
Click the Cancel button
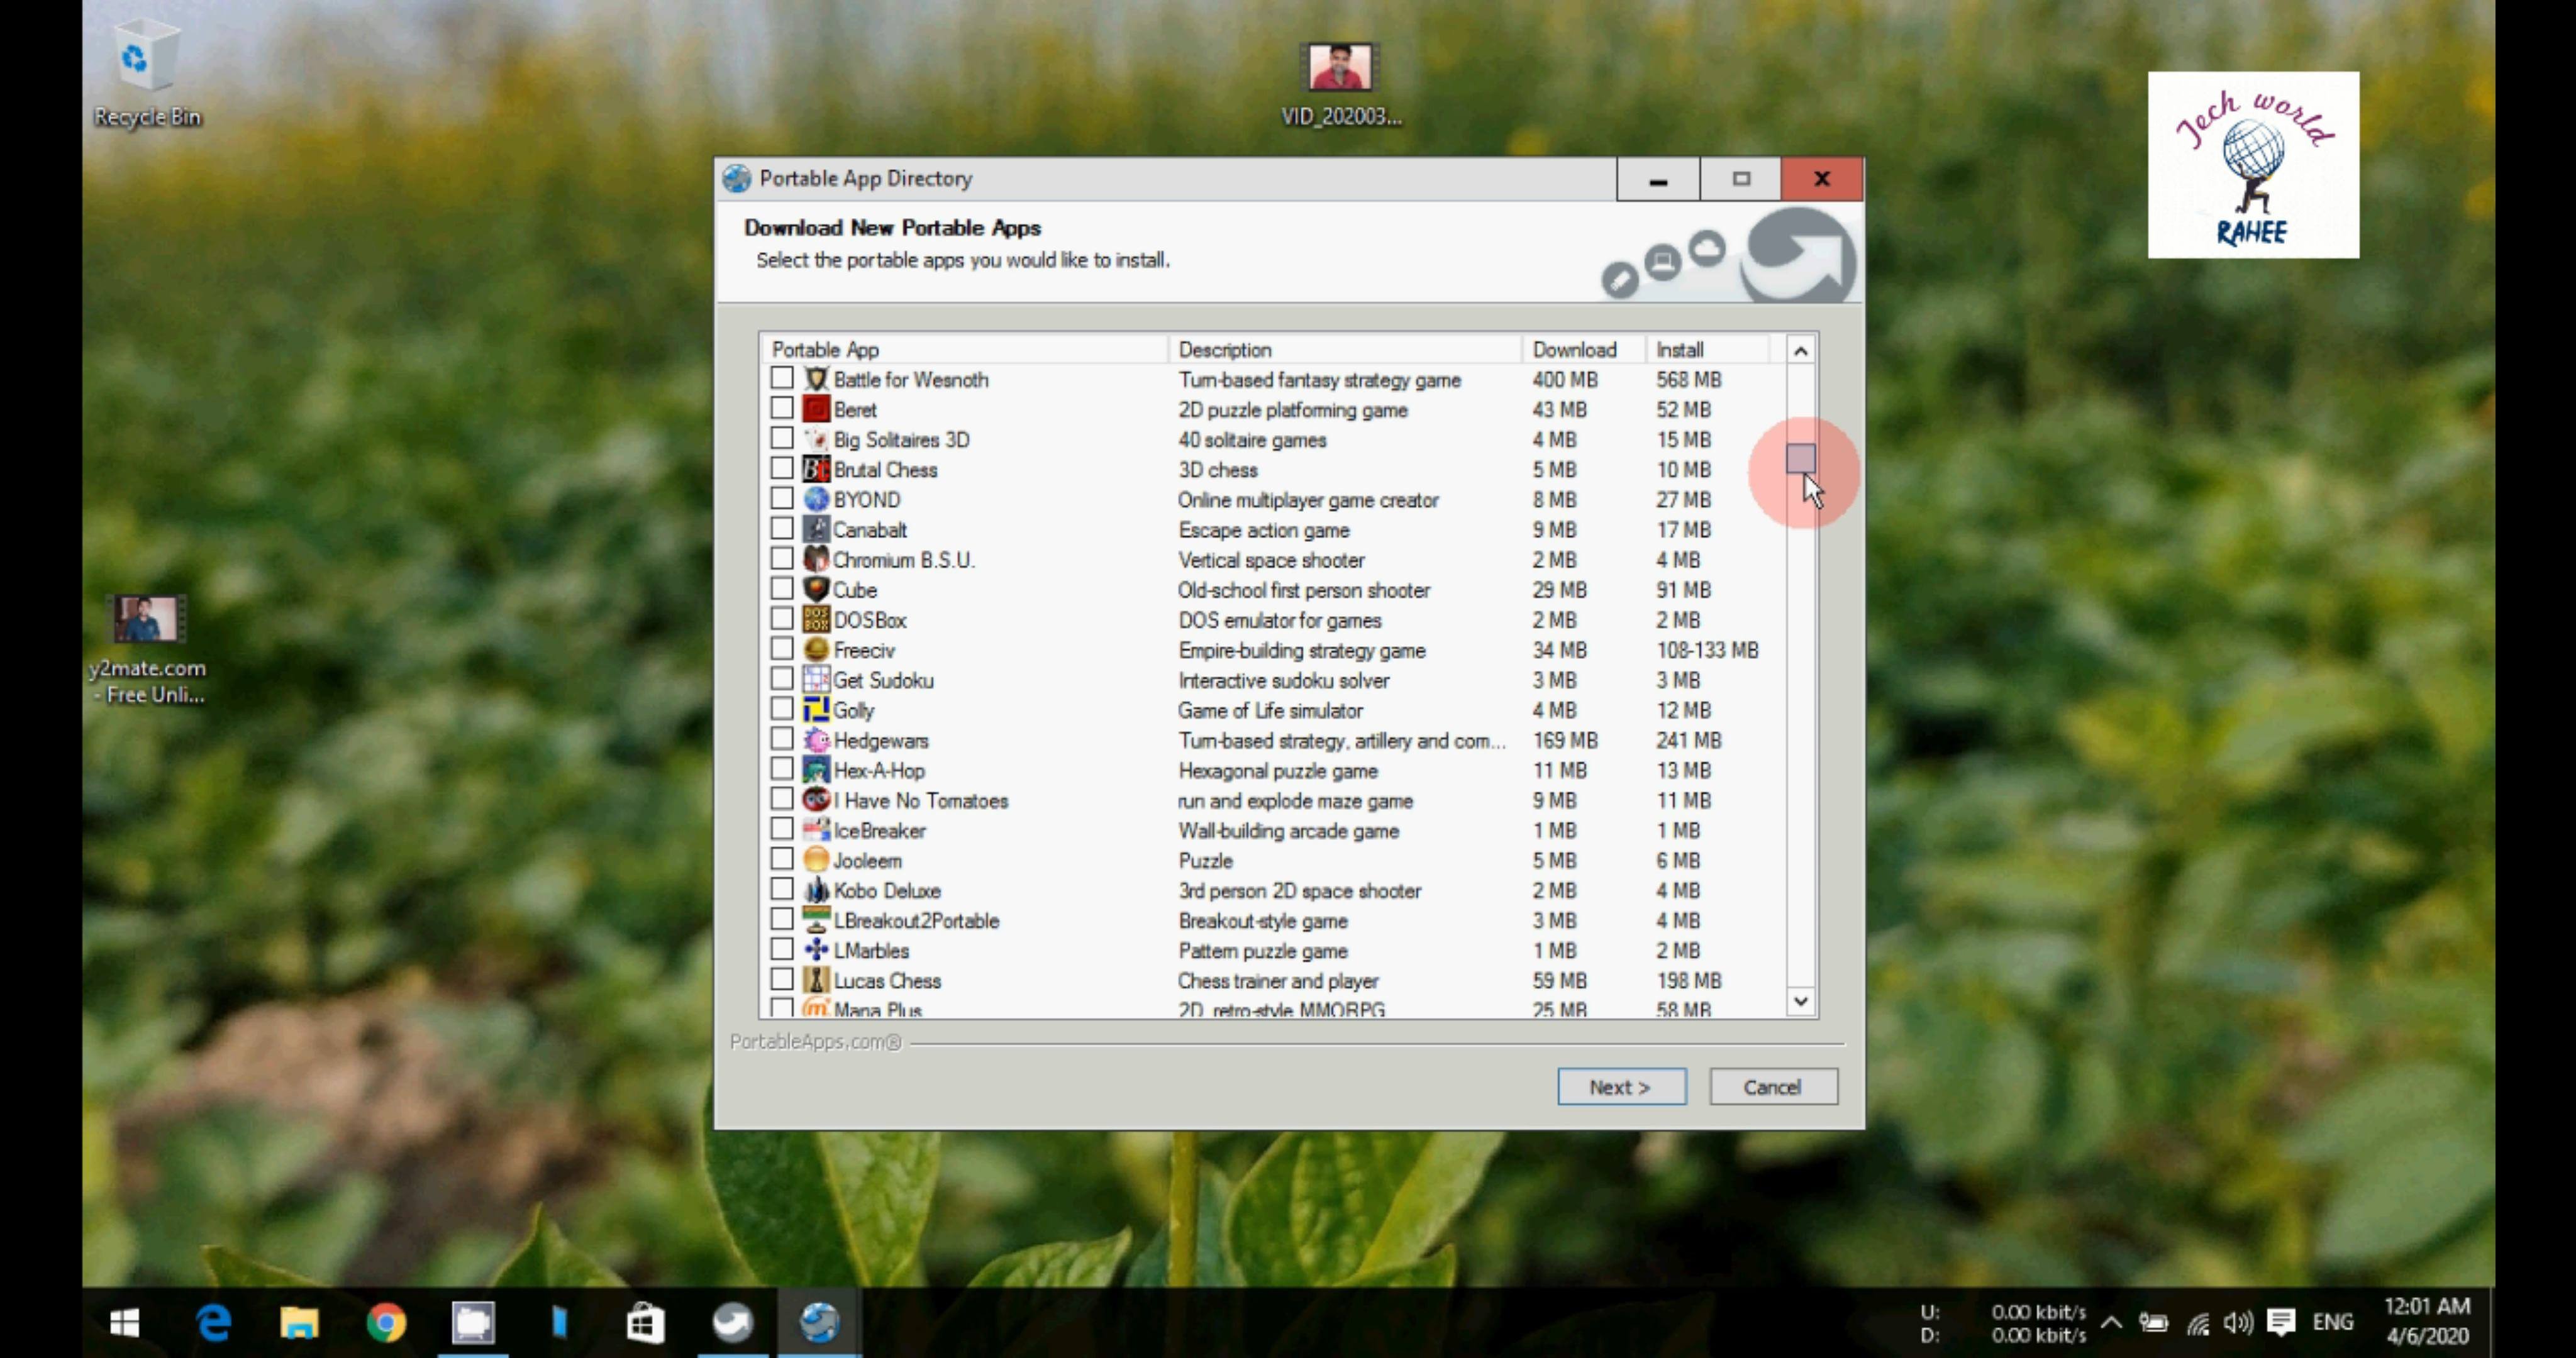[x=1773, y=1087]
